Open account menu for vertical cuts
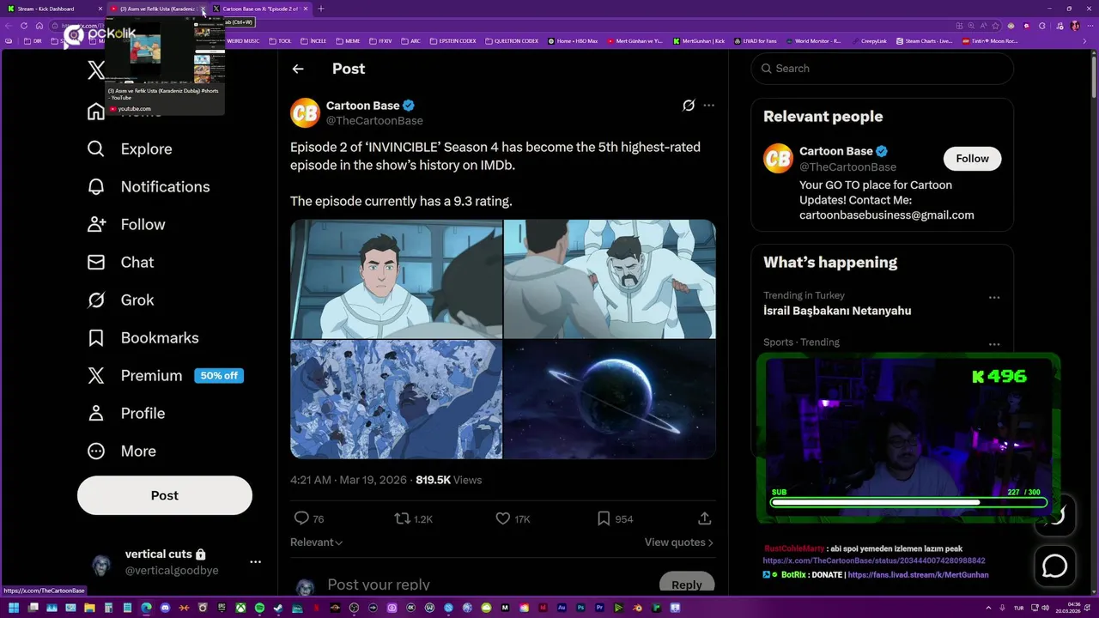This screenshot has height=618, width=1099. click(255, 562)
